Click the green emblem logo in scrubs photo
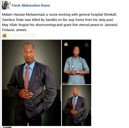The height and width of the screenshot is (128, 129). 87,45
